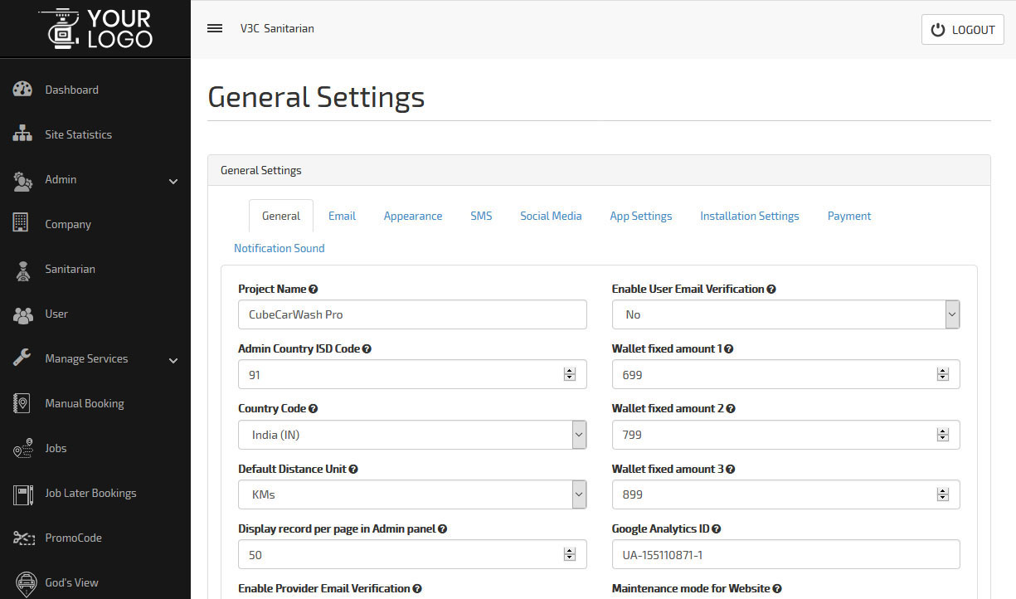Switch to the Payment tab
The height and width of the screenshot is (599, 1016).
849,216
